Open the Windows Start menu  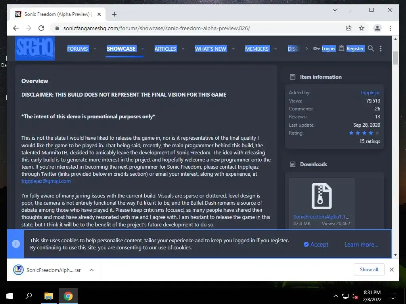point(10,296)
